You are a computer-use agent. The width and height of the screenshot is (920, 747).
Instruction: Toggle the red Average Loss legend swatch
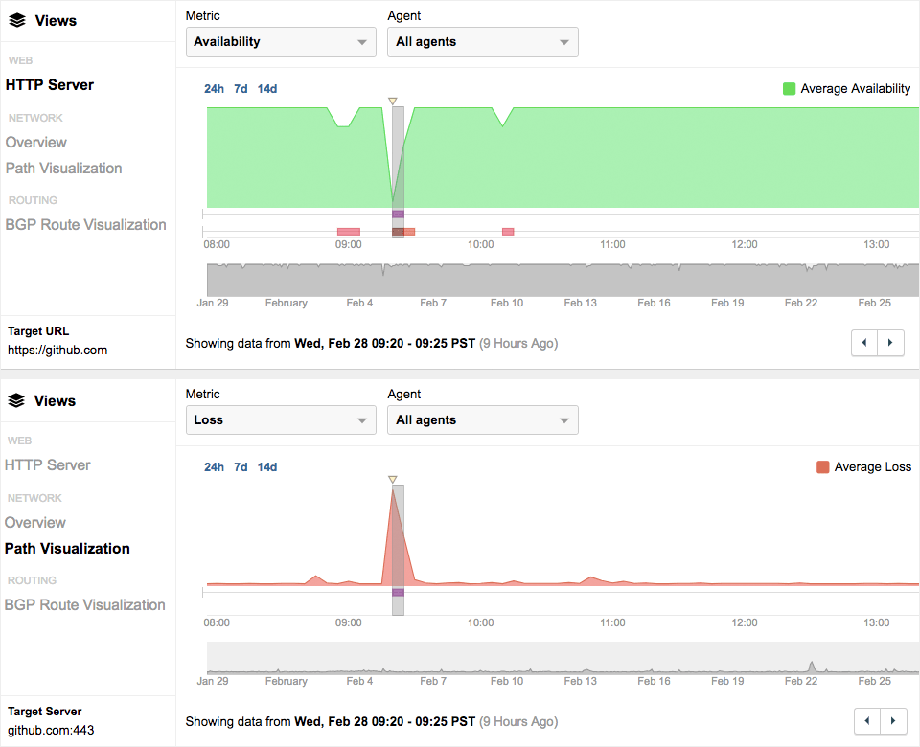click(822, 467)
